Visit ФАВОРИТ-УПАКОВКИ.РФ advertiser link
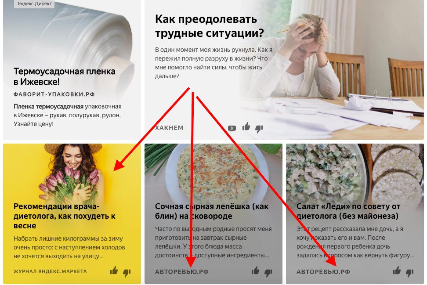Image resolution: width=427 pixels, height=285 pixels. [54, 94]
